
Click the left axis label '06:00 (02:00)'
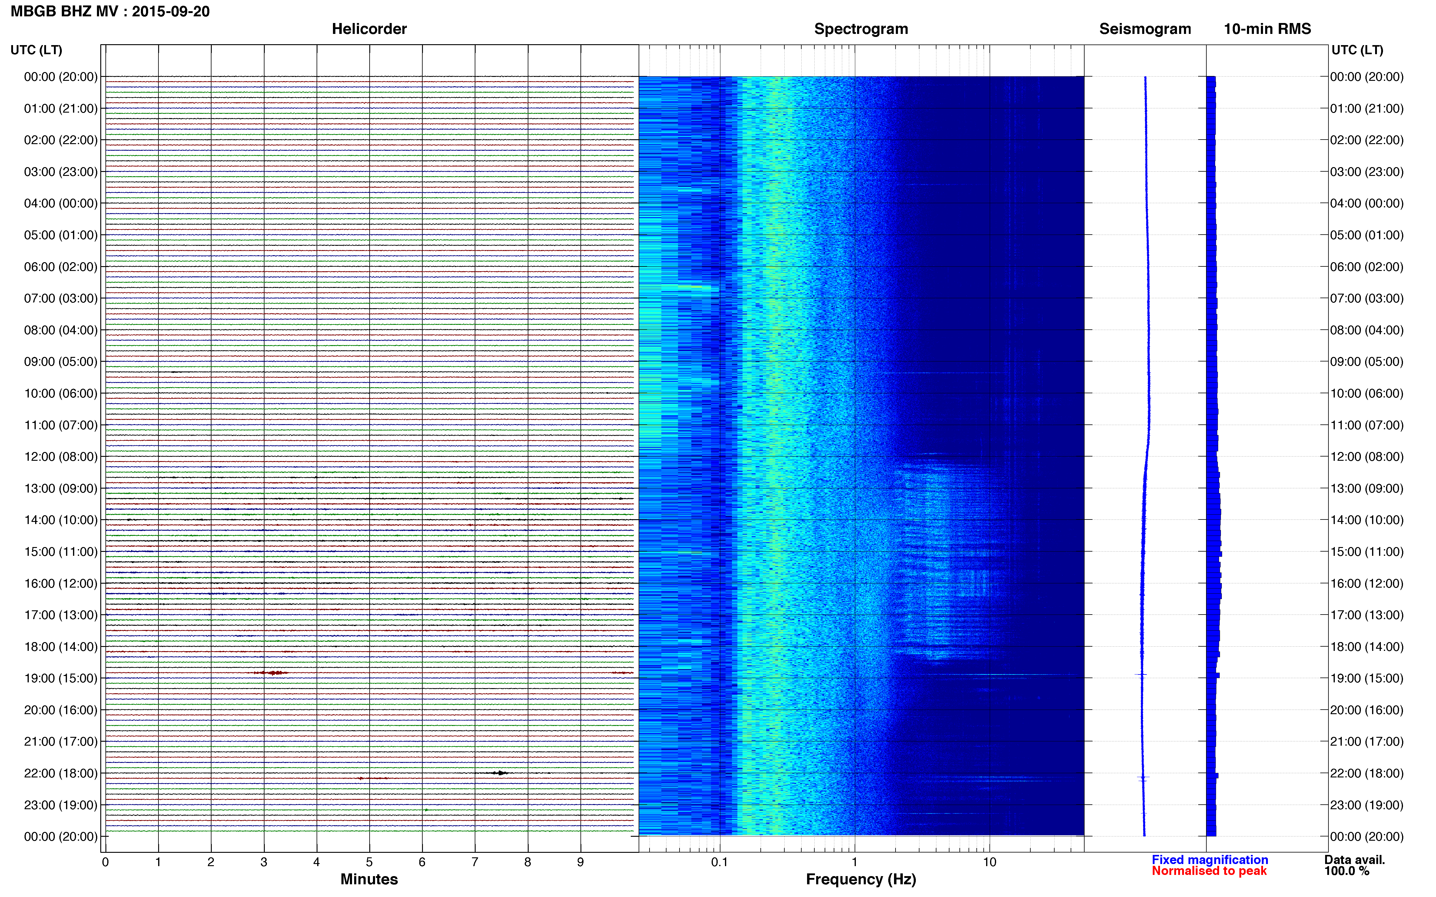click(x=61, y=267)
